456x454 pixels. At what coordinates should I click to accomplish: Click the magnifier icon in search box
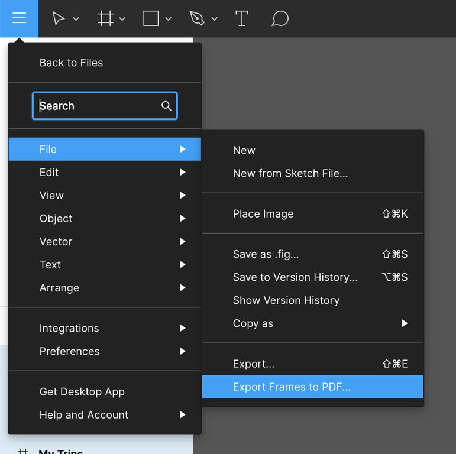click(x=166, y=106)
